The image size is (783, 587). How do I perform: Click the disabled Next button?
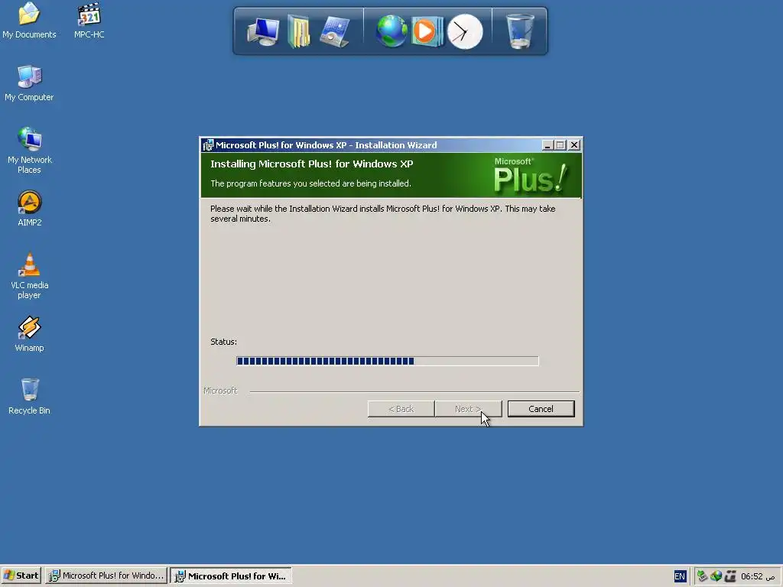point(468,409)
